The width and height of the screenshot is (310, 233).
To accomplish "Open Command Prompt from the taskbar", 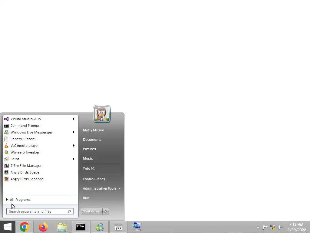I will [x=81, y=227].
